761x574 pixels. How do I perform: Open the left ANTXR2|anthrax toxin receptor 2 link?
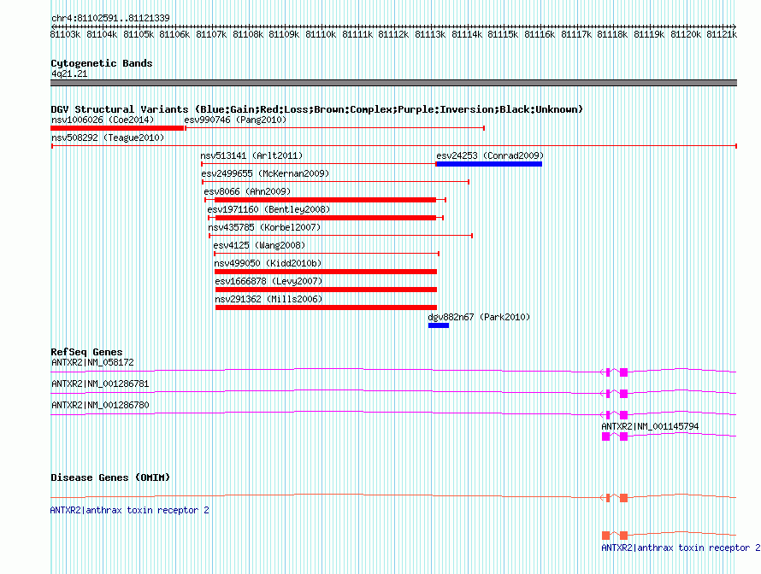click(x=130, y=510)
